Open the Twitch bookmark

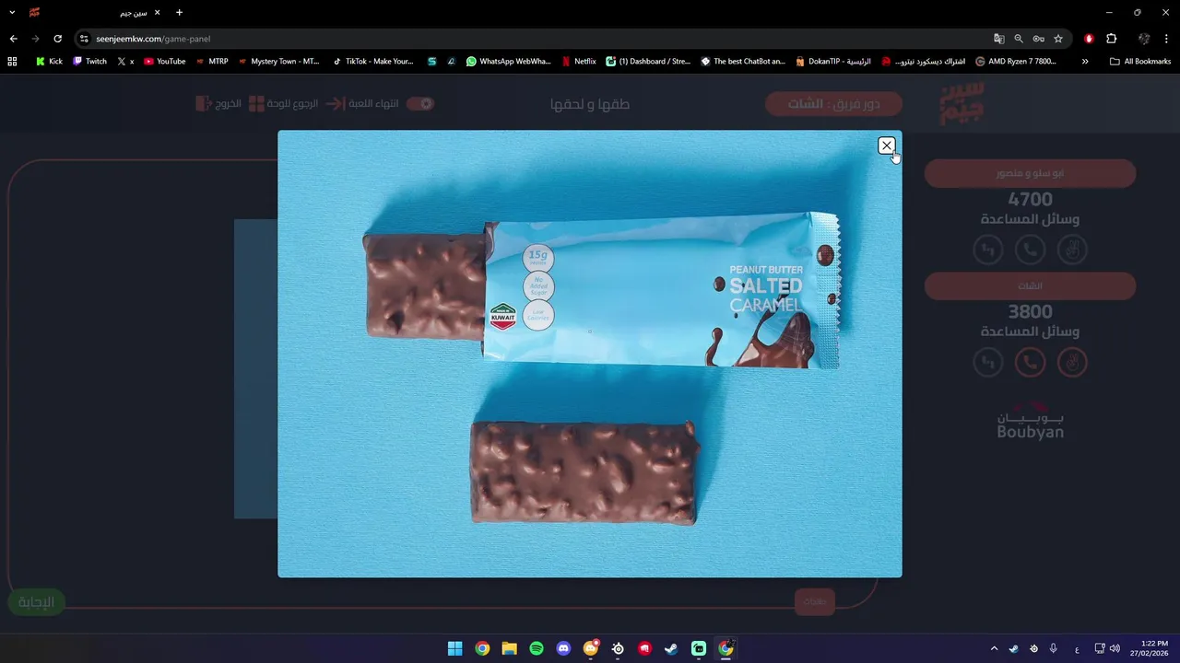pyautogui.click(x=89, y=62)
